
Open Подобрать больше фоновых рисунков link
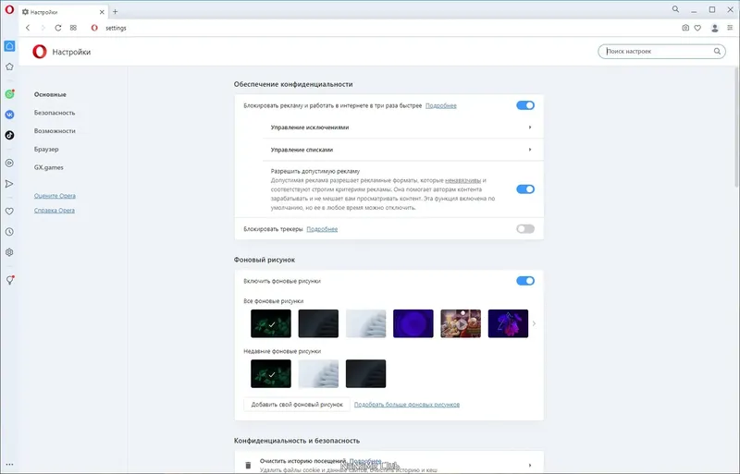pos(407,404)
